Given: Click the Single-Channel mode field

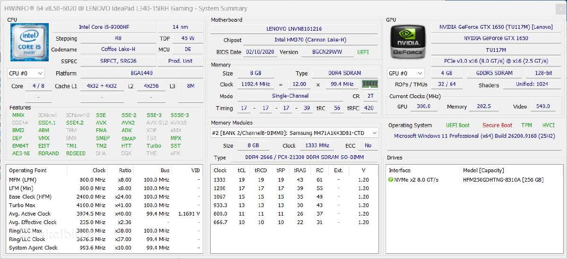Looking at the screenshot, I should 291,96.
